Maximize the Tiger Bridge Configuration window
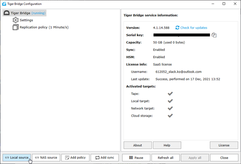Image resolution: width=241 pixels, height=164 pixels. coord(224,3)
